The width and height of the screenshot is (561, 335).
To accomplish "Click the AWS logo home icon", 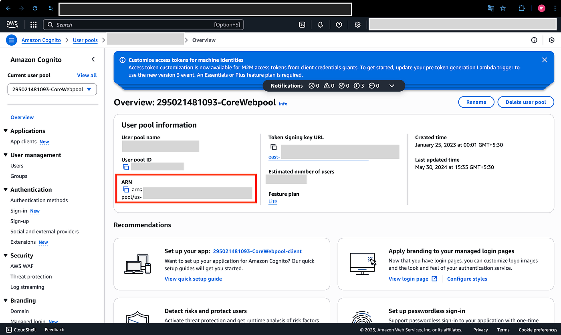I will pyautogui.click(x=12, y=24).
